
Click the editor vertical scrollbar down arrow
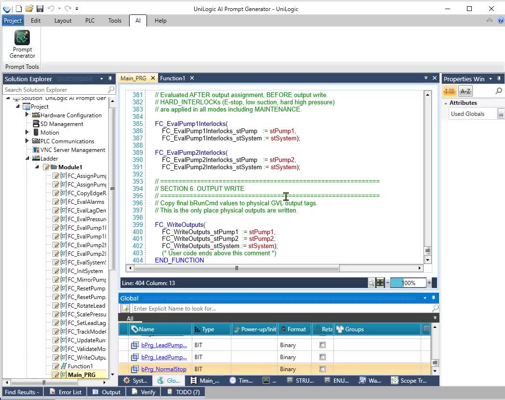tap(427, 260)
